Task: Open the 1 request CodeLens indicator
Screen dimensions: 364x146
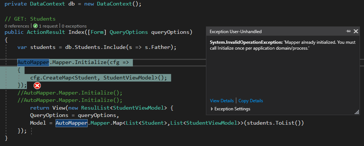Action: [48, 26]
